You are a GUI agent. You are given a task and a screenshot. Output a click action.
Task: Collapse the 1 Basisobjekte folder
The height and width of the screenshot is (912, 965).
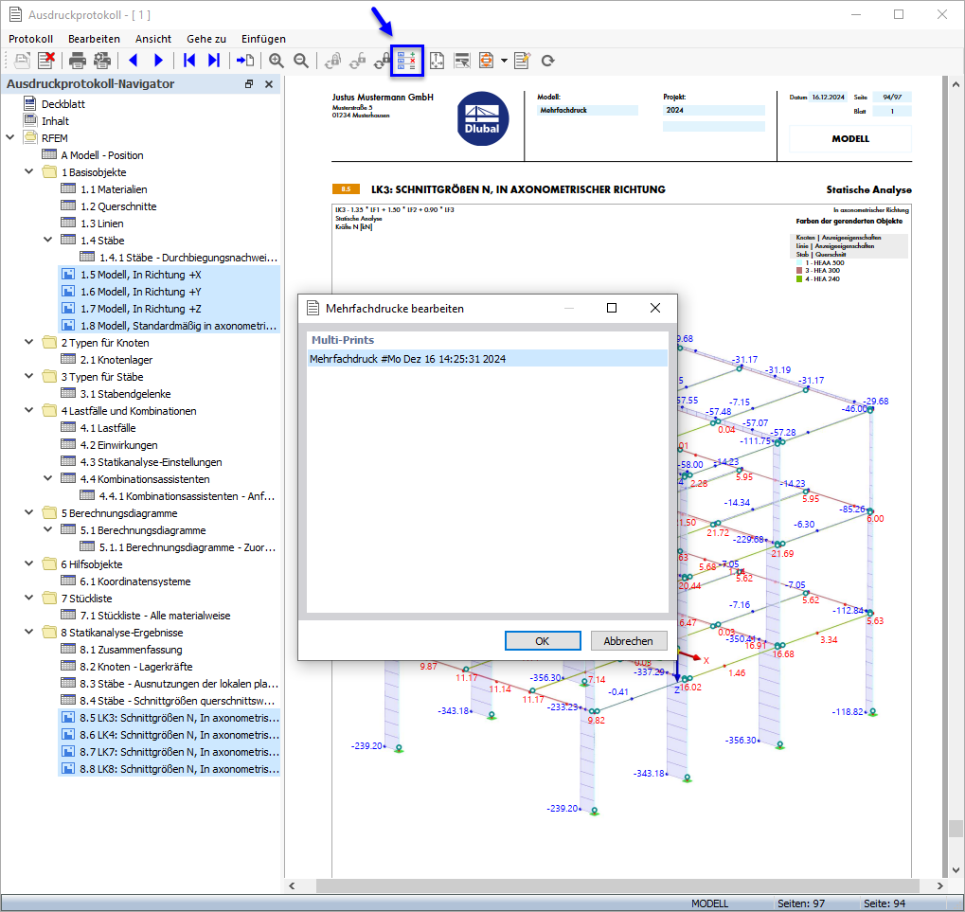(29, 171)
